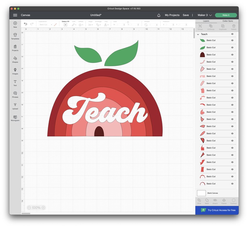Click the 100% zoom level label
Image resolution: width=248 pixels, height=227 pixels.
click(36, 208)
